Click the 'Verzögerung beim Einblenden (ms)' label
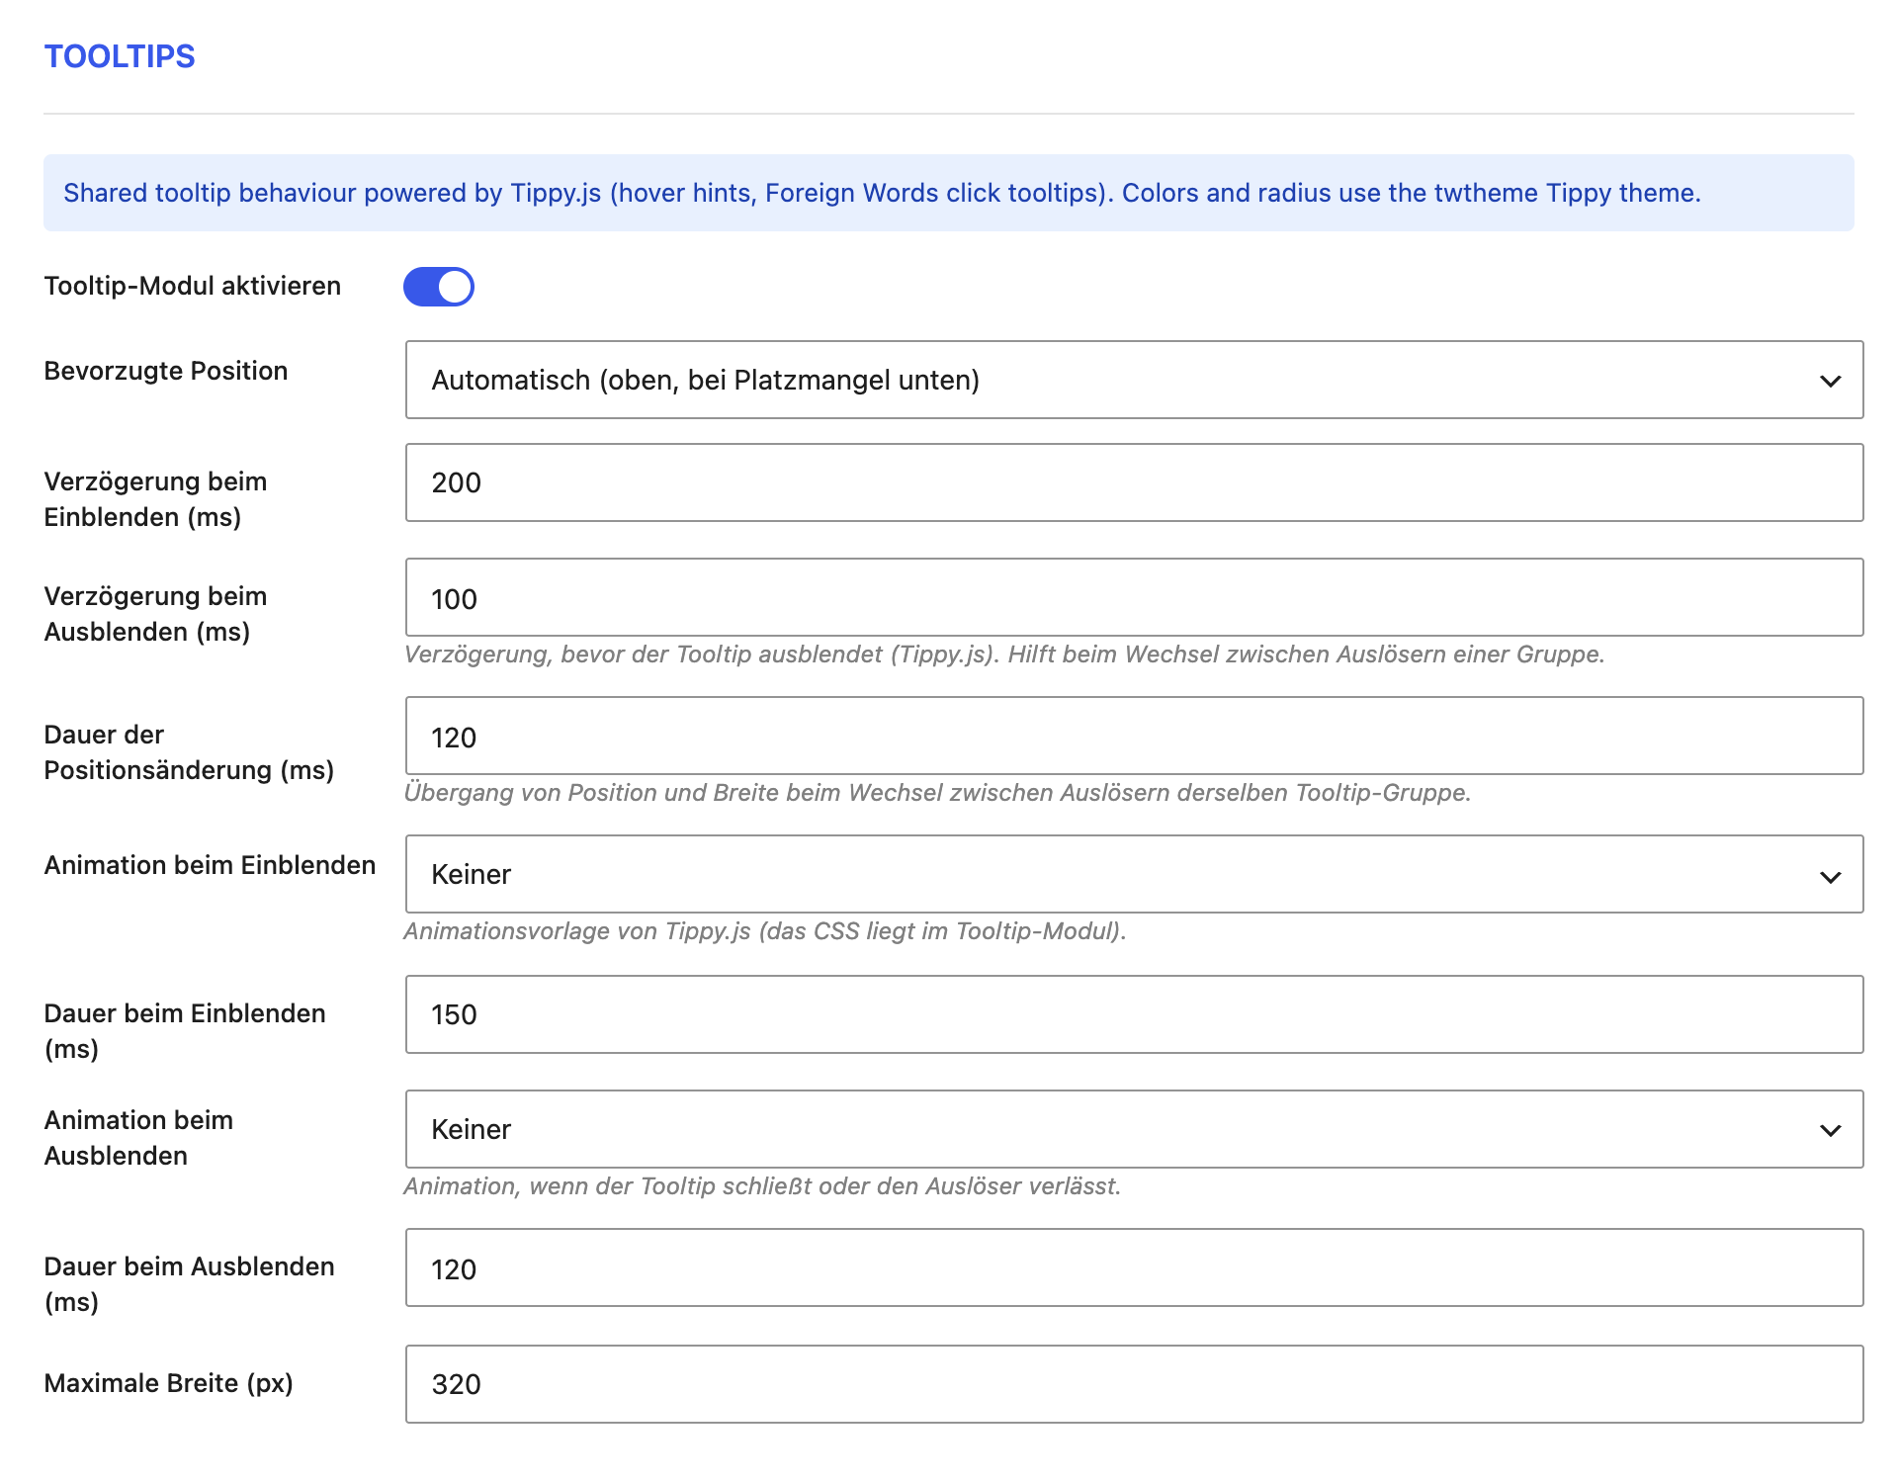Screen dimensions: 1898x1483 (x=155, y=499)
